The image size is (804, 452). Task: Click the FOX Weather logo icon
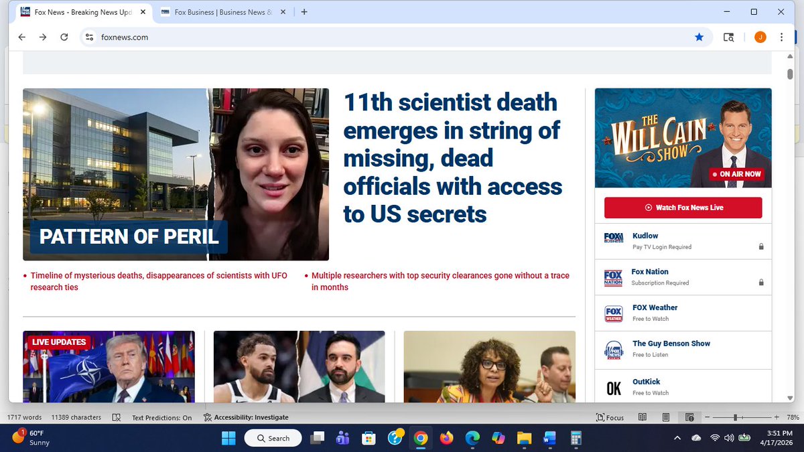pyautogui.click(x=614, y=313)
